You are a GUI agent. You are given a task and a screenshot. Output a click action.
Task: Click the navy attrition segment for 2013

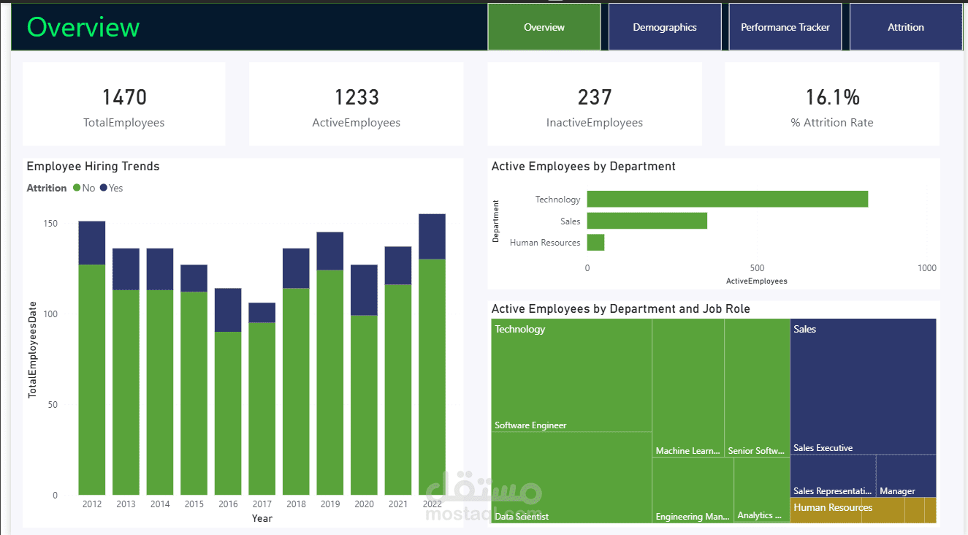pos(126,269)
